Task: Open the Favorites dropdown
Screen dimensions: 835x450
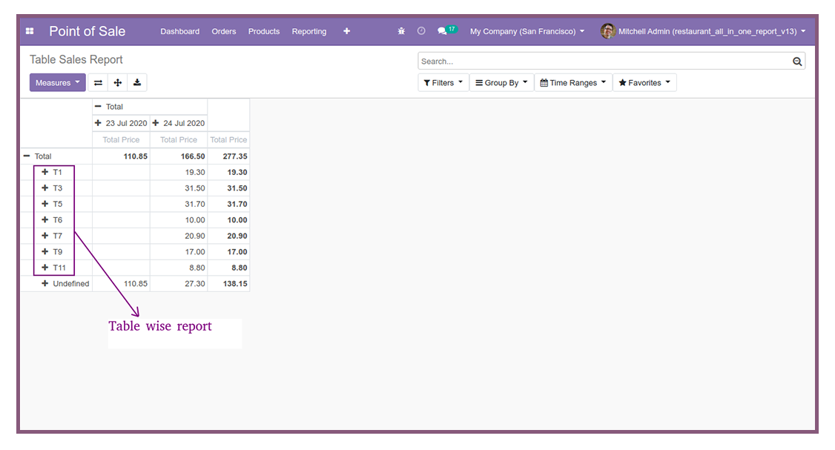Action: click(644, 82)
